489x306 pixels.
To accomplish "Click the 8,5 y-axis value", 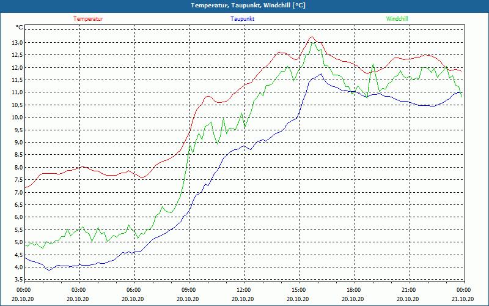I will pyautogui.click(x=19, y=155).
